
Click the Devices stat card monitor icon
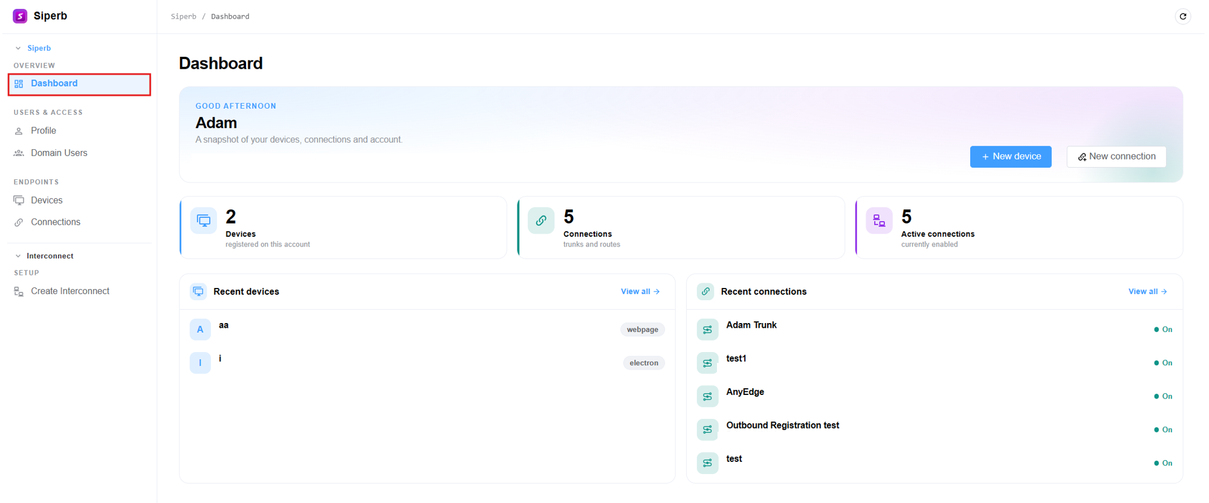[204, 220]
